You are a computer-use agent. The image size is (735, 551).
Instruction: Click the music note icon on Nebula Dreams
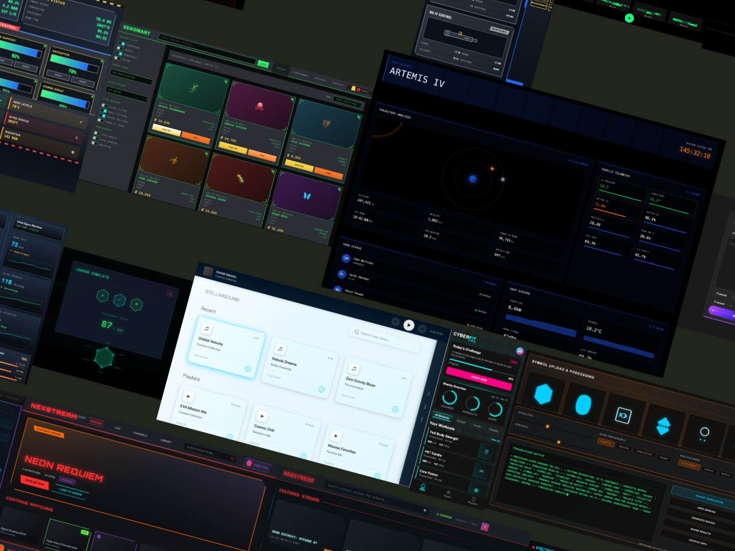(280, 349)
